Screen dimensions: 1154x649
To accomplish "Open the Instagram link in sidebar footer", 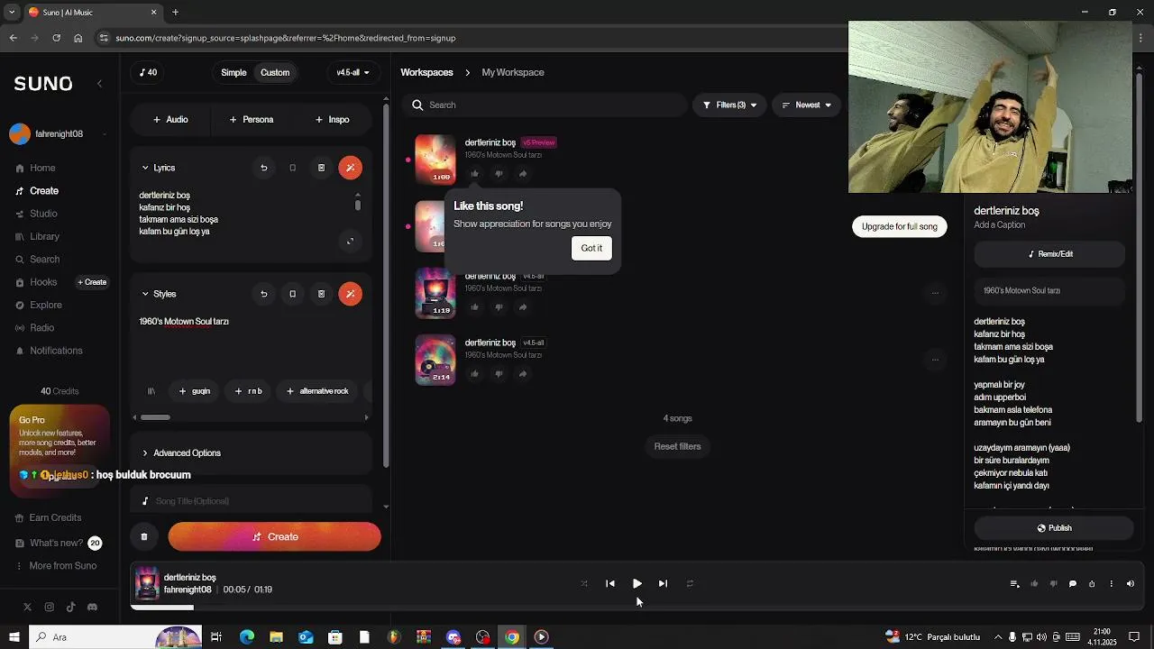I will point(49,608).
